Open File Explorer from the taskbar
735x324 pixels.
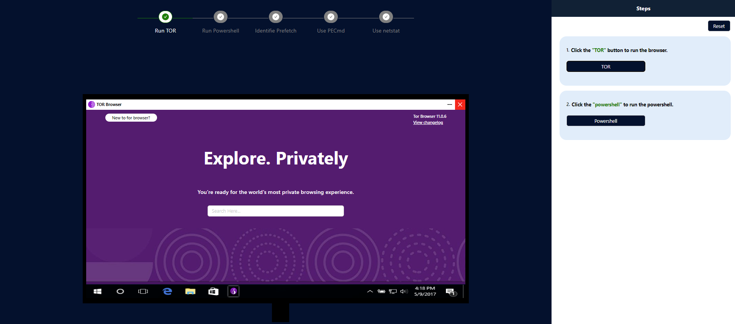190,291
